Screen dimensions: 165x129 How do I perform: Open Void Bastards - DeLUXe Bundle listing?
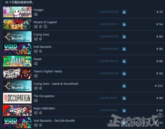pos(54,120)
